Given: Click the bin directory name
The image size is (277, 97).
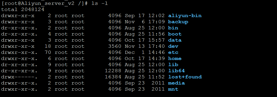Looking at the screenshot, I should tap(173, 28).
